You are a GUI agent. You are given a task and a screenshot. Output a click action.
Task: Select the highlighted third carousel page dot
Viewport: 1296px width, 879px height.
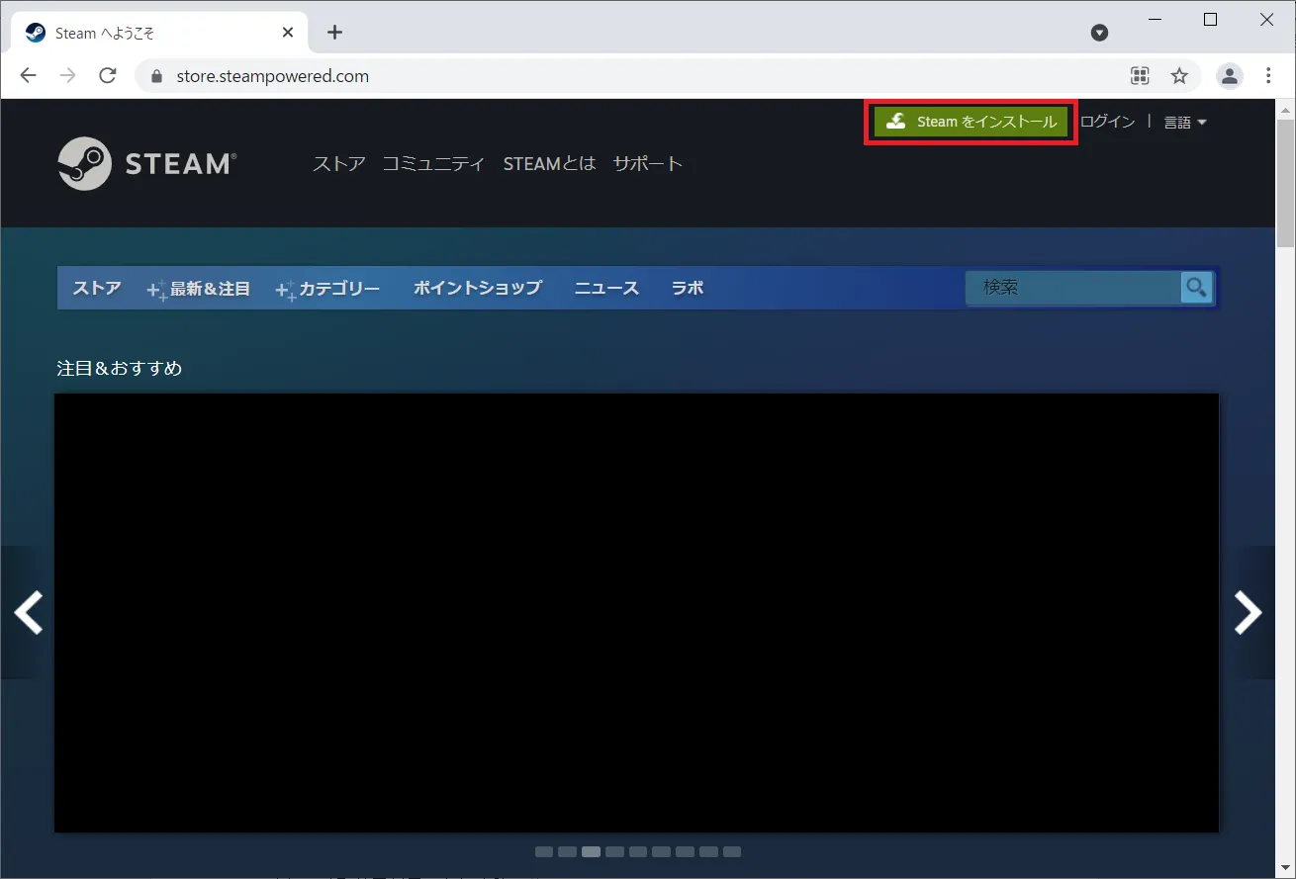click(591, 851)
